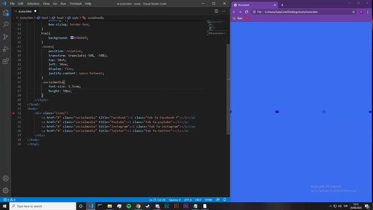Viewport: 373px width, 210px height.
Task: Click the VS Code logo in title bar
Action: click(4, 3)
